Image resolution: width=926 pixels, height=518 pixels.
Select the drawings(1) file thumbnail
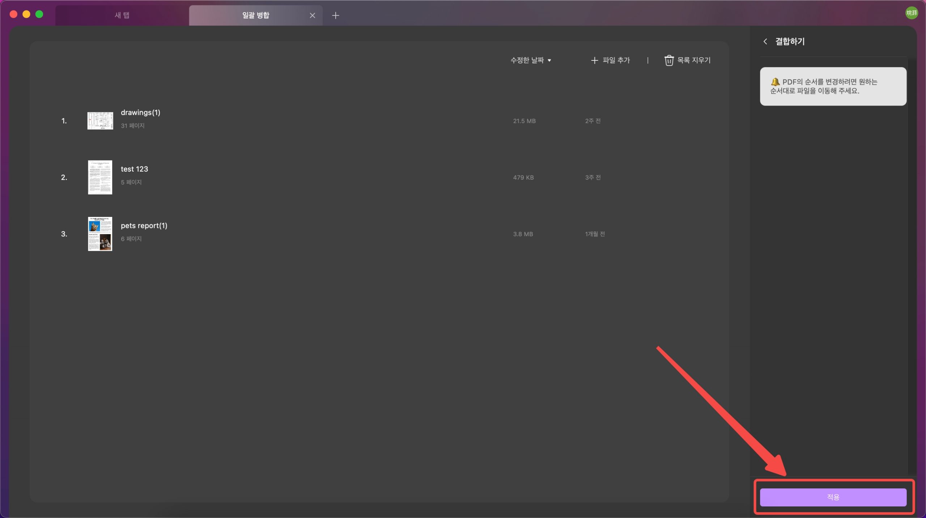pos(100,121)
